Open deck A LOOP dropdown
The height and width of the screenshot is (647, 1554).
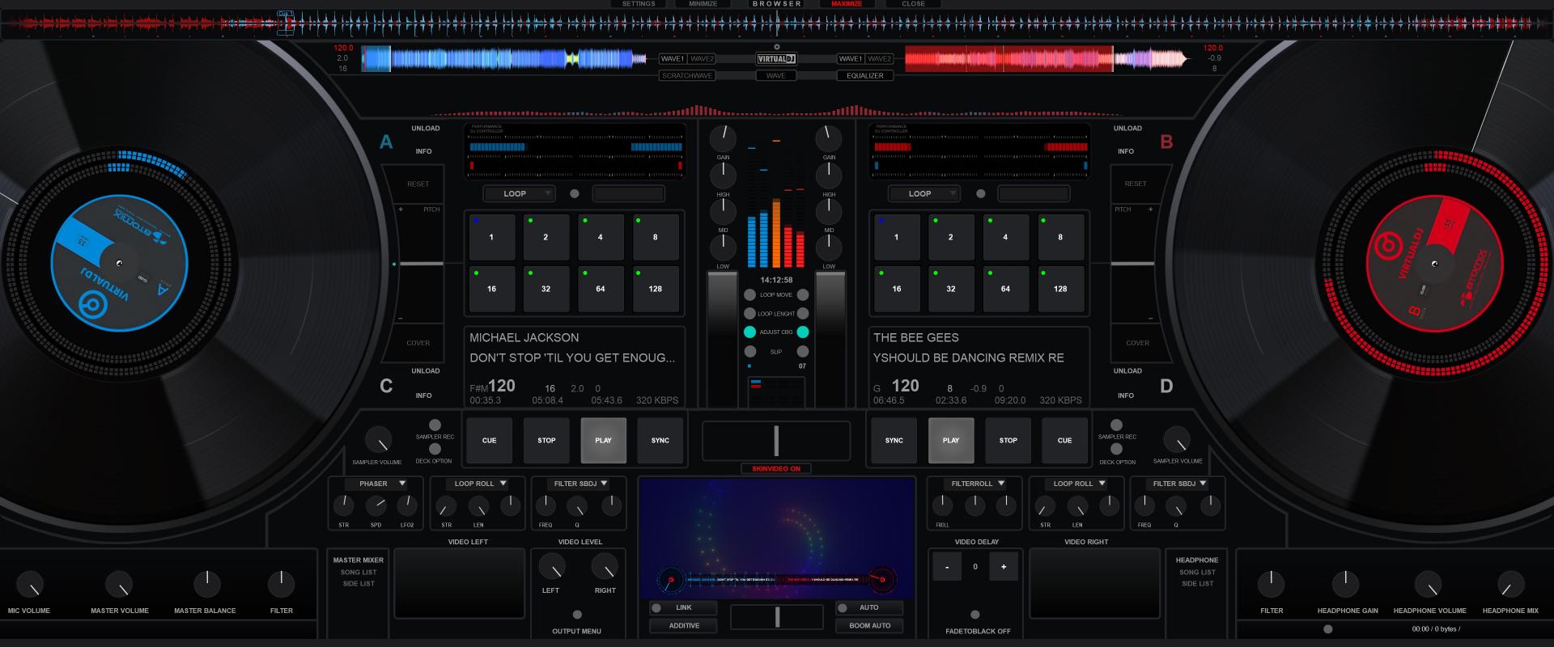(x=519, y=193)
